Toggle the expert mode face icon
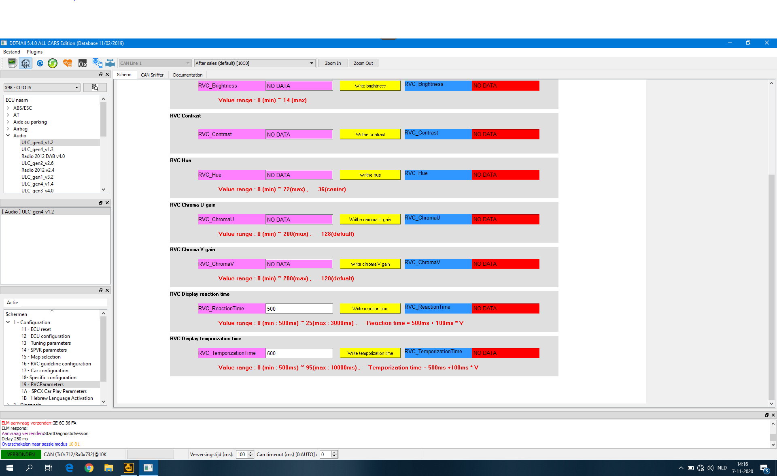The height and width of the screenshot is (476, 777). coord(25,63)
